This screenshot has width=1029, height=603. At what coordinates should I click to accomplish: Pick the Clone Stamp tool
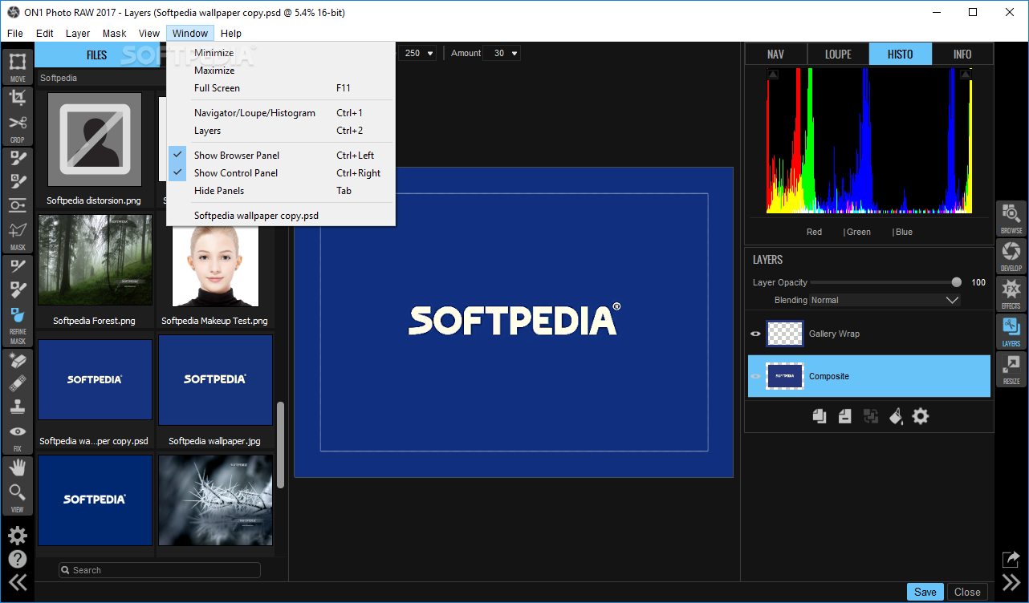coord(18,407)
